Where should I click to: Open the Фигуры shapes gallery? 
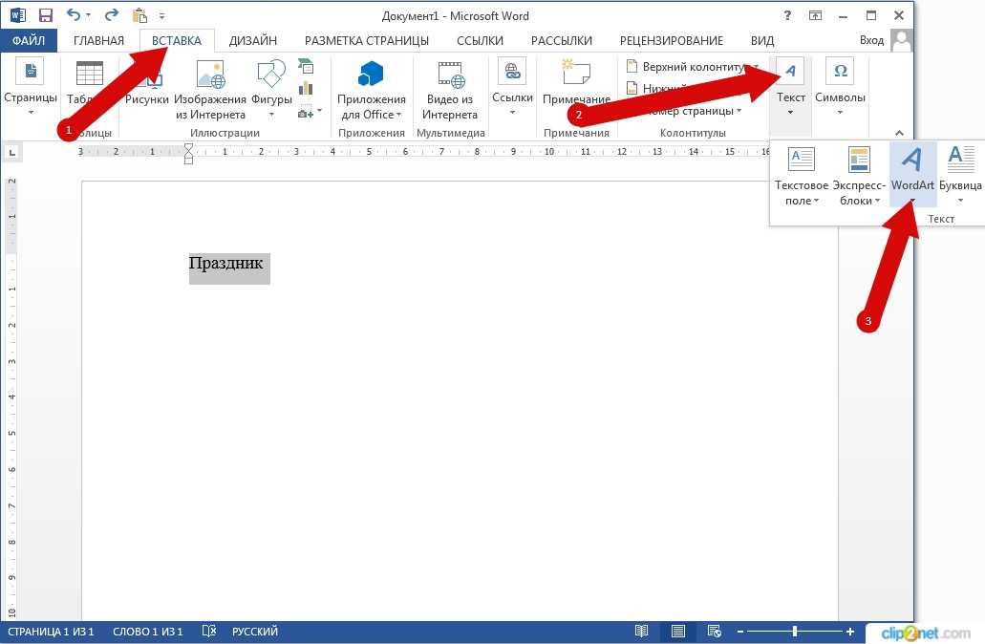coord(271,88)
